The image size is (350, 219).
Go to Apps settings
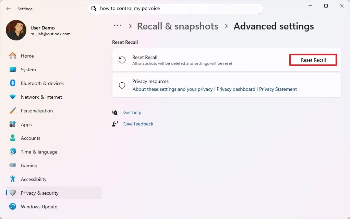[26, 124]
